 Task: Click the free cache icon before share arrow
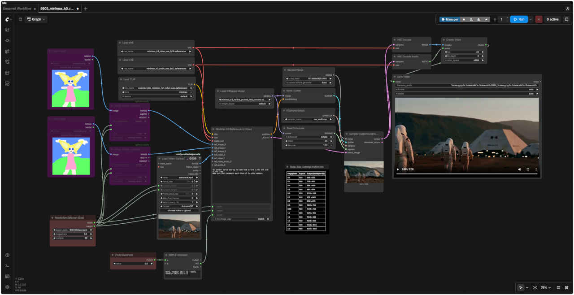pos(478,19)
